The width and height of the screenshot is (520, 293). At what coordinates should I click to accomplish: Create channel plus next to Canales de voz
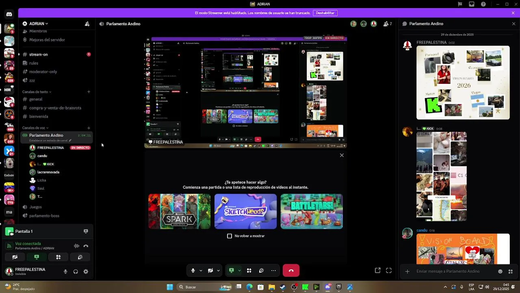pyautogui.click(x=89, y=128)
